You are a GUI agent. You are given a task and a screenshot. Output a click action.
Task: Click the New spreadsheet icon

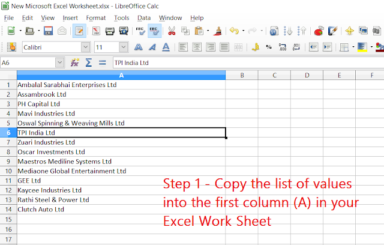click(11, 31)
